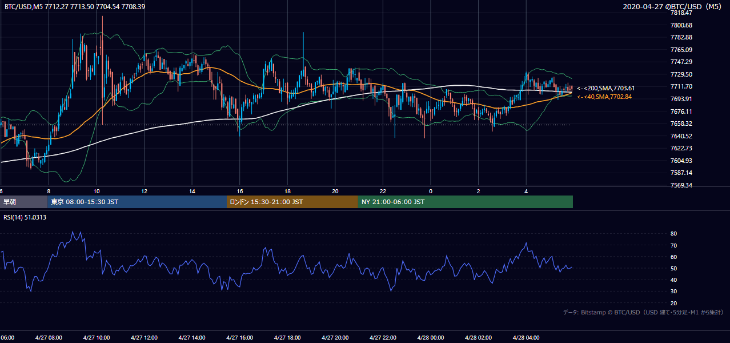Image resolution: width=730 pixels, height=343 pixels.
Task: Click RSI axis level 20
Action: 673,303
